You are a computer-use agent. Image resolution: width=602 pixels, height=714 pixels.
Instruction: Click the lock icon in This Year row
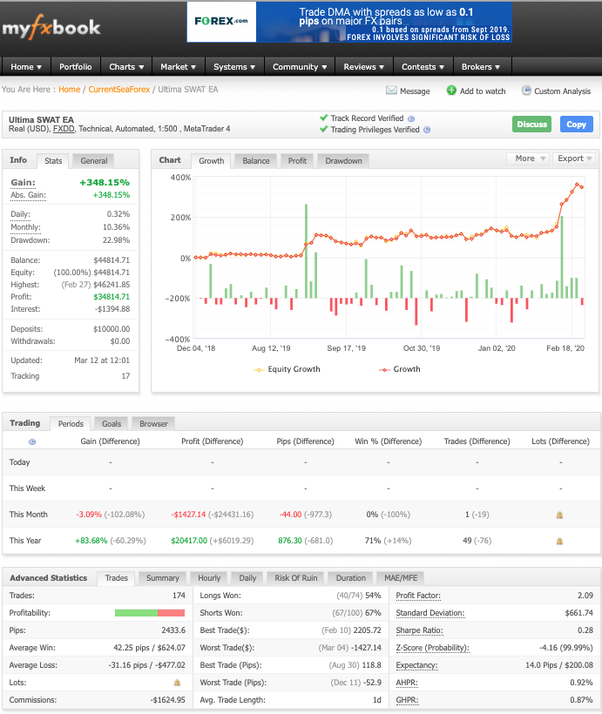pyautogui.click(x=559, y=541)
